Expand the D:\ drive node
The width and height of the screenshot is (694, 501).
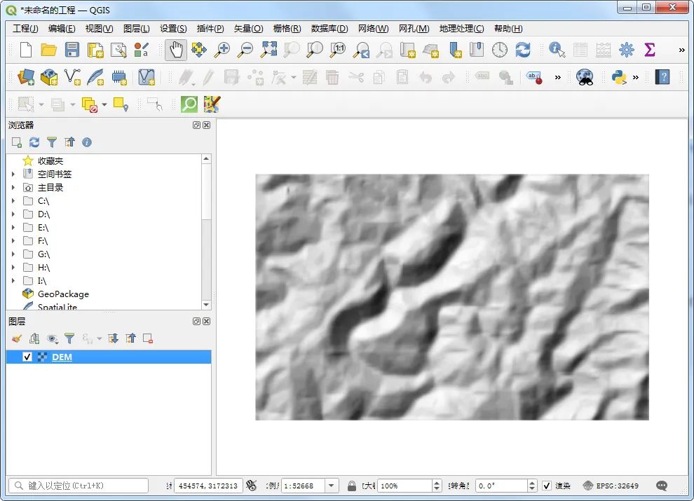click(13, 214)
